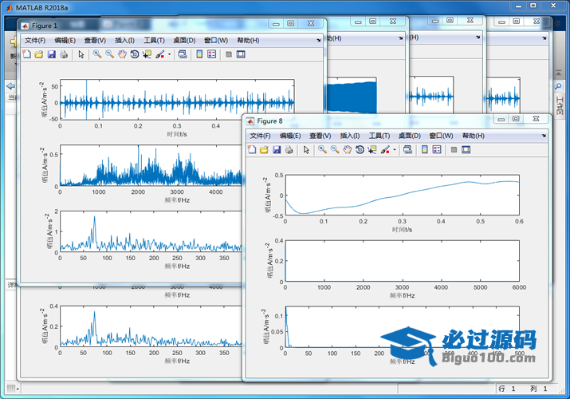Hide Plot Tools icon in Figure 8 toolbar

(454, 150)
